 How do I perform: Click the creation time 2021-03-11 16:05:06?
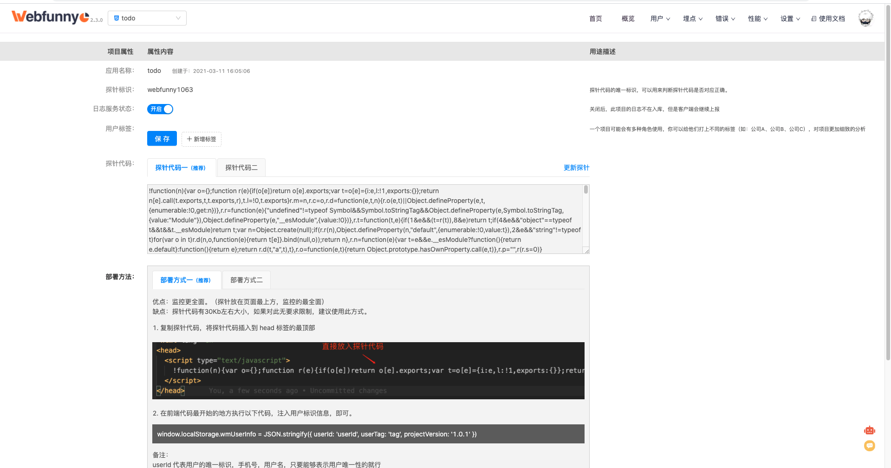point(221,71)
